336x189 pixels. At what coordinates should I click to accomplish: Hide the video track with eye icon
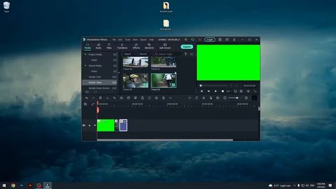coord(95,125)
